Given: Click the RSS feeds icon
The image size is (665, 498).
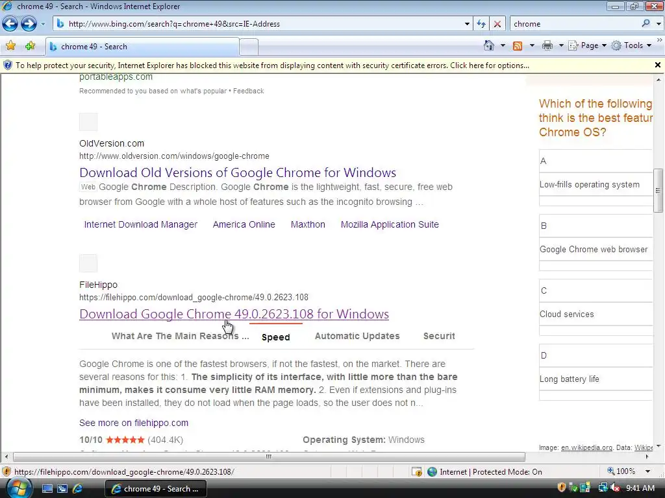Looking at the screenshot, I should click(x=518, y=46).
